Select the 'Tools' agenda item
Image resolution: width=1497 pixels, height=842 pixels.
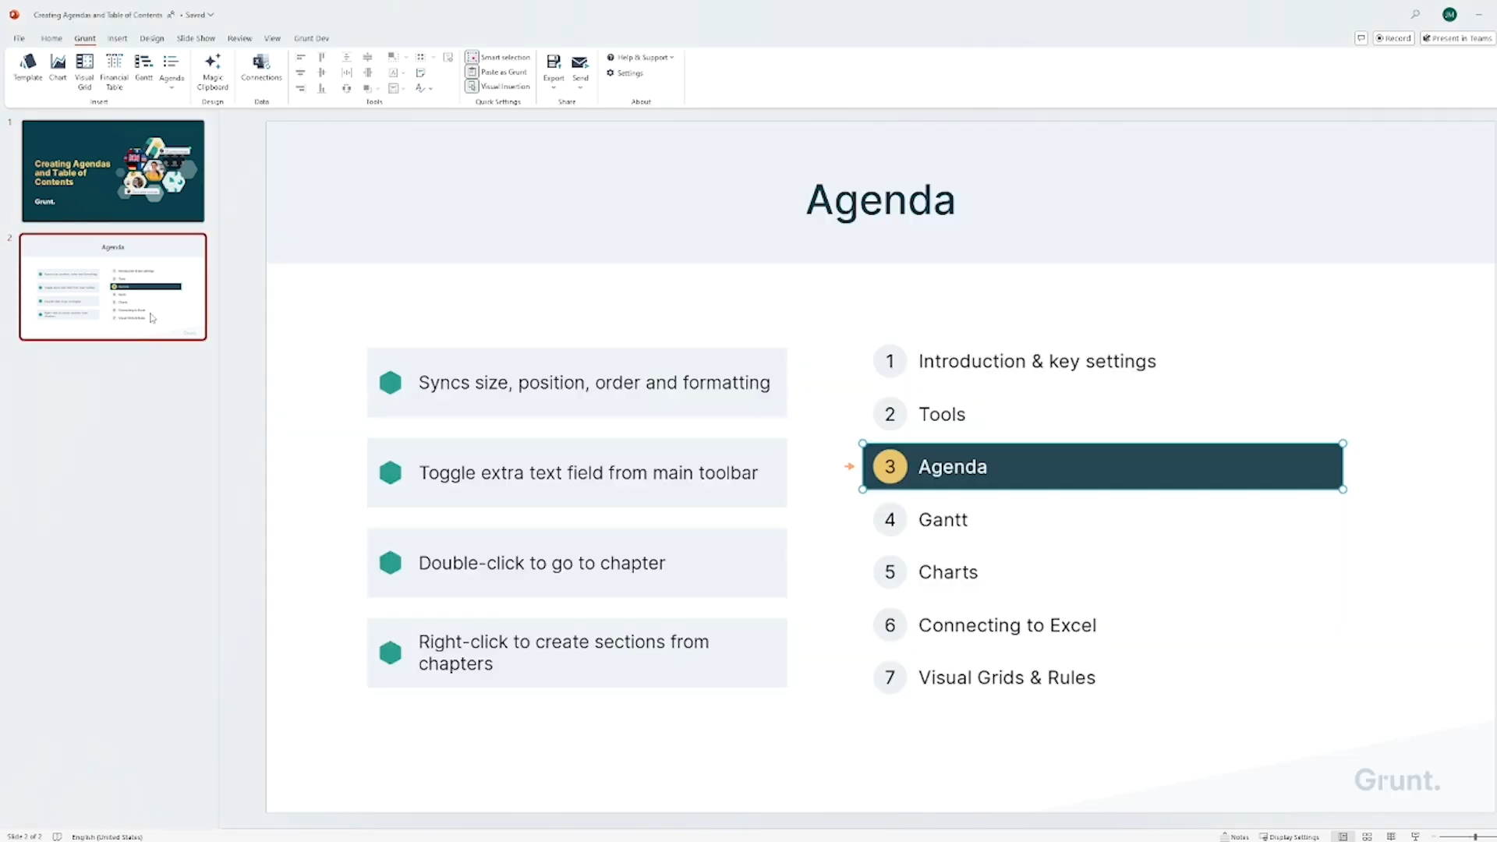[942, 414]
